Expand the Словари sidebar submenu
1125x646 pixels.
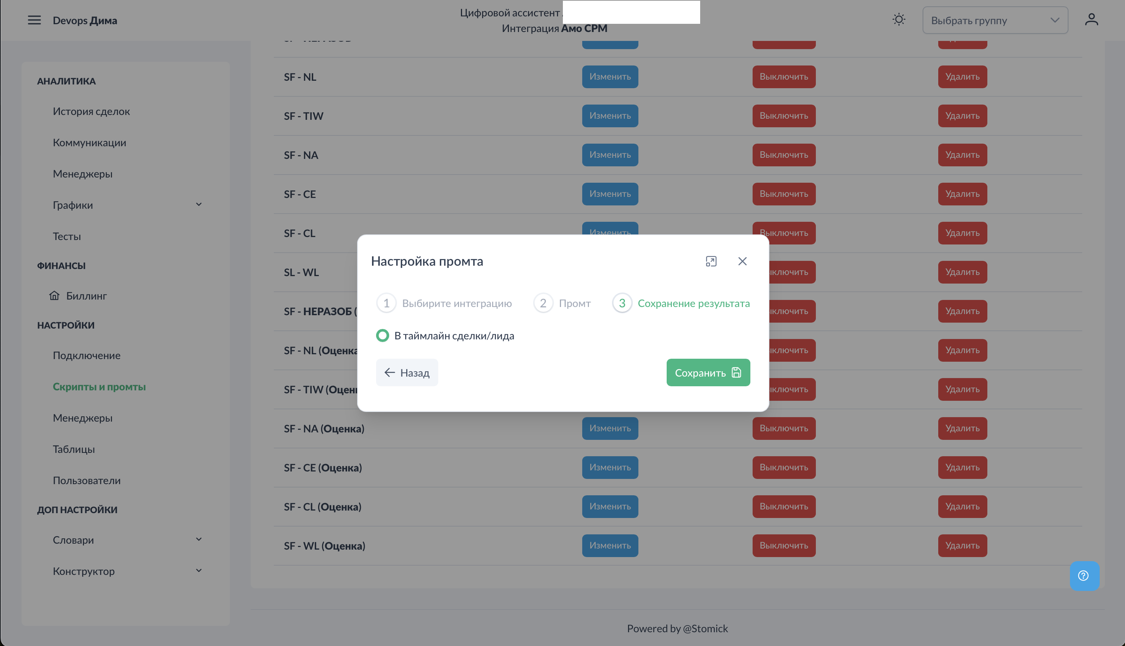click(199, 540)
